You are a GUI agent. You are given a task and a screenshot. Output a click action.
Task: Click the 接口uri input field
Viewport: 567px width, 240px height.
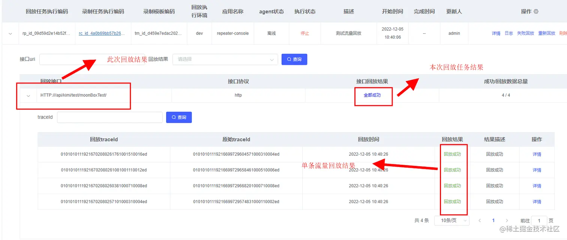click(x=92, y=59)
